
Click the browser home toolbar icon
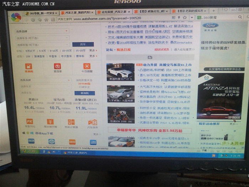[46, 20]
